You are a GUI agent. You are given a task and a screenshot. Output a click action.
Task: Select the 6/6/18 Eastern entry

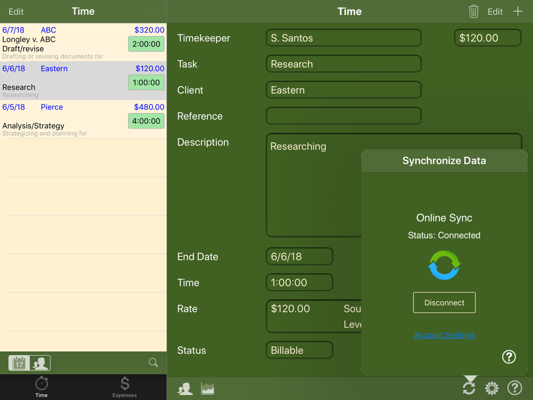click(83, 81)
